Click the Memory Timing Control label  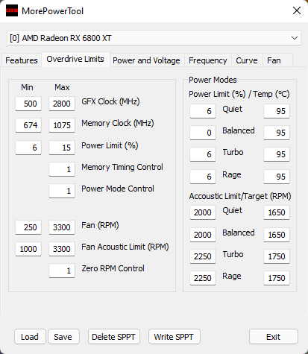[122, 167]
